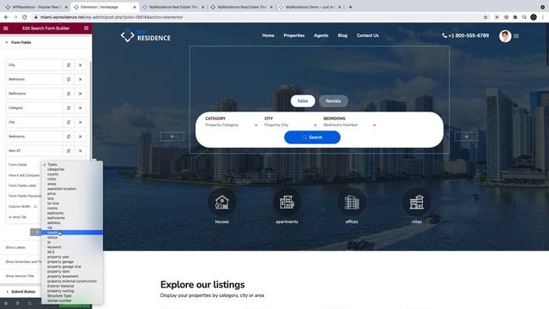Switch to the Rentals search tab

point(334,101)
